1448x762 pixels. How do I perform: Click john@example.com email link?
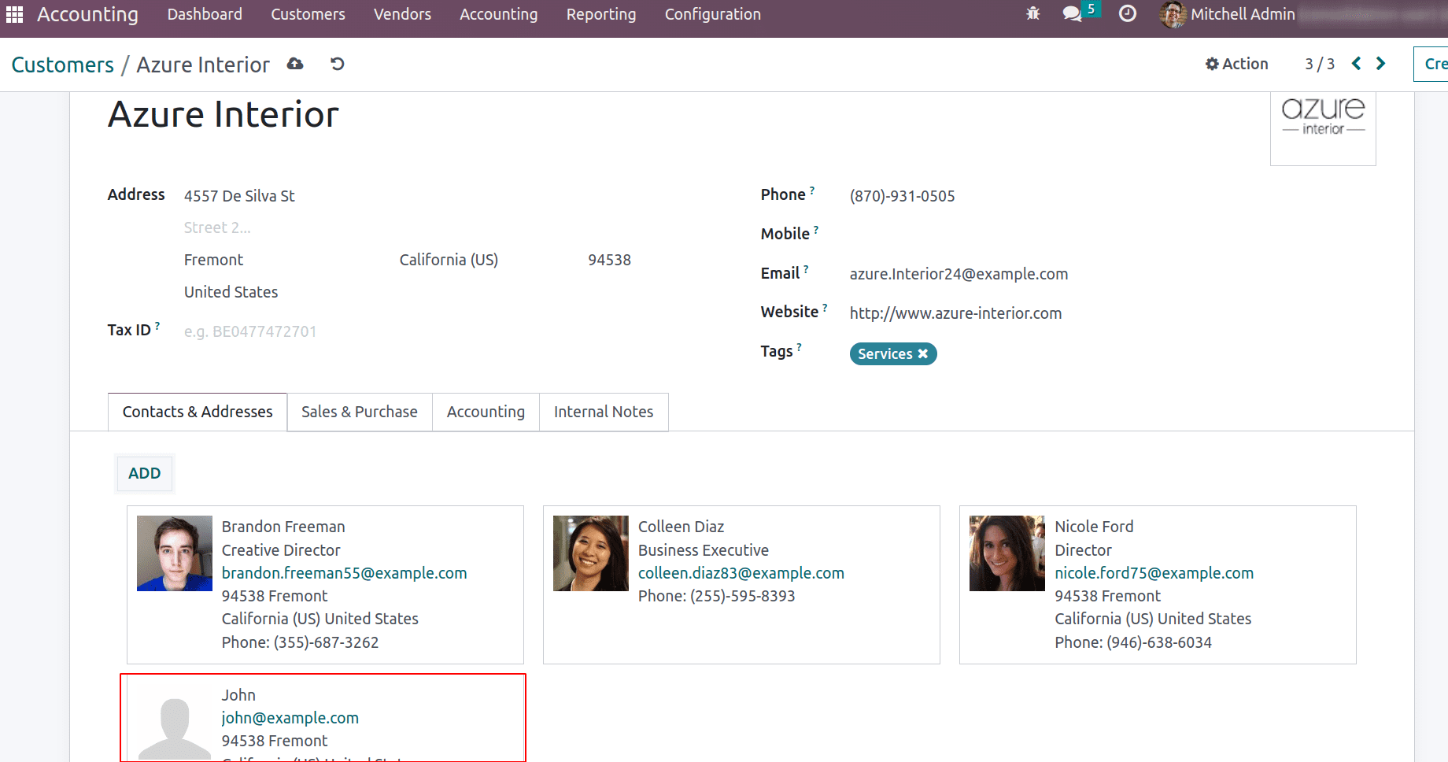[x=290, y=718]
